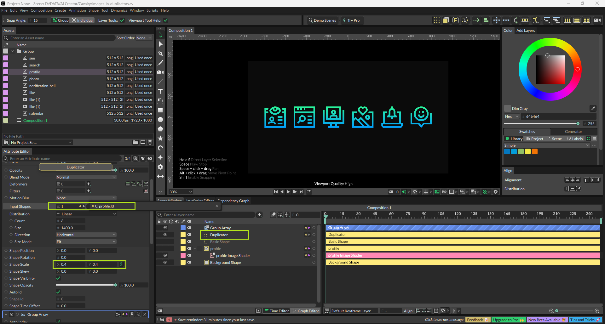Viewport: 605px width, 324px height.
Task: Pick color with the eyedropper icon
Action: click(x=593, y=108)
